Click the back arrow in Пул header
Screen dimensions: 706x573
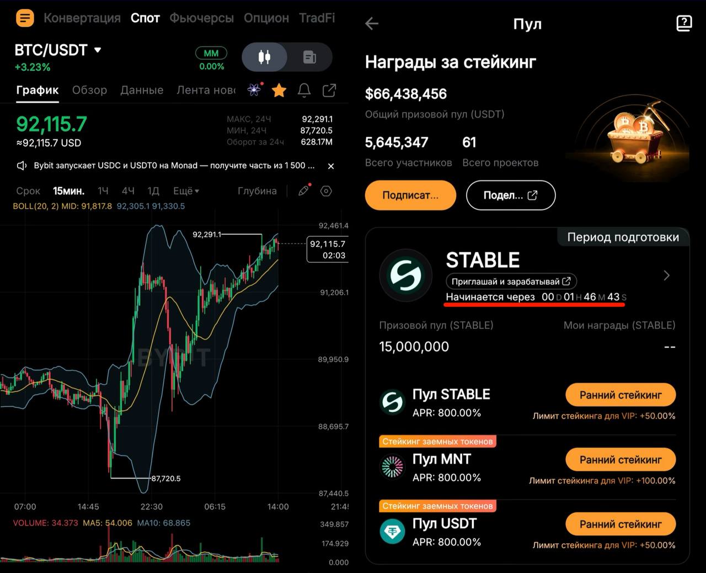click(372, 23)
